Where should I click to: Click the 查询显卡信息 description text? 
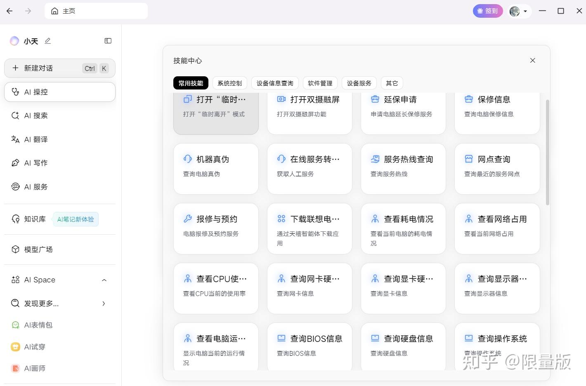click(x=389, y=294)
